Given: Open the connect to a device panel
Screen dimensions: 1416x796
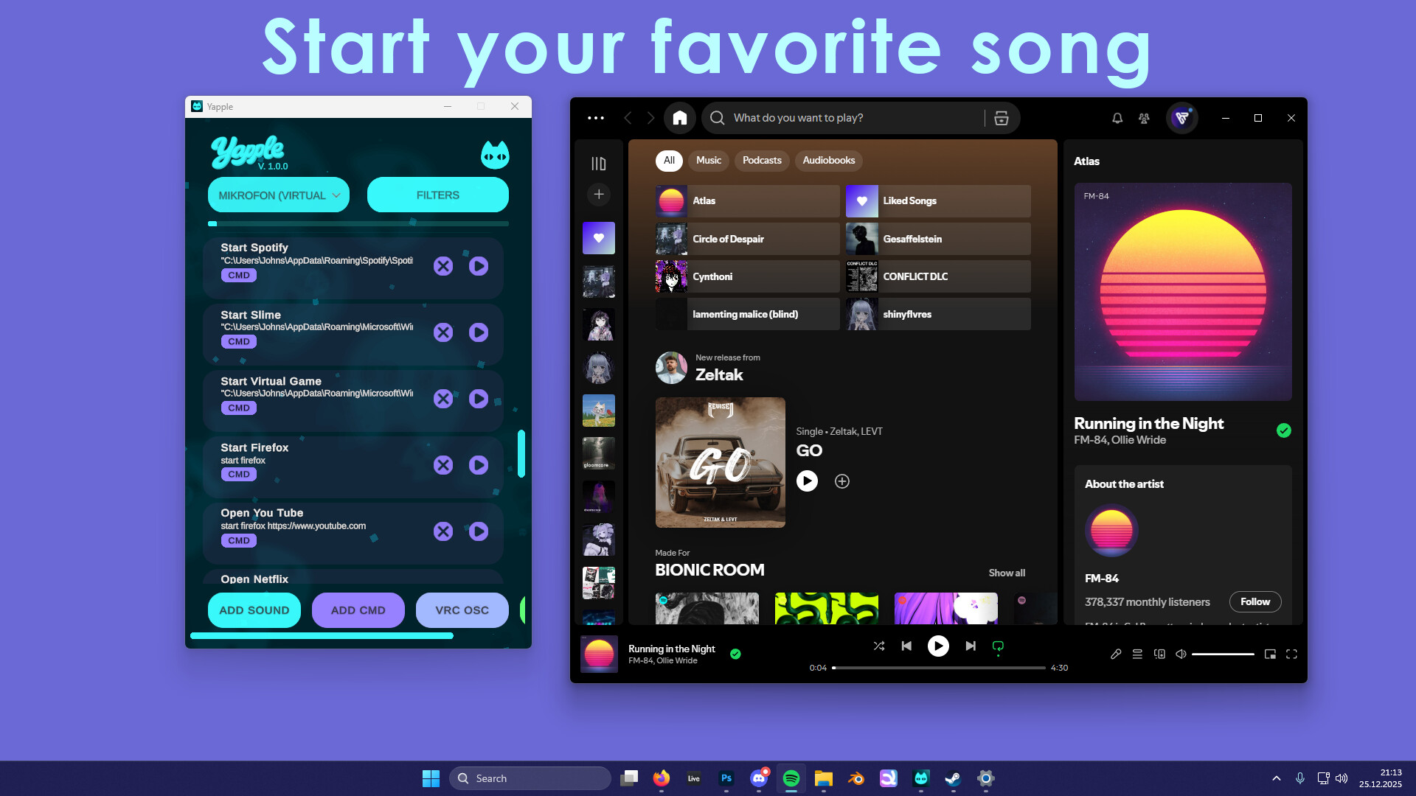Looking at the screenshot, I should pos(1159,654).
